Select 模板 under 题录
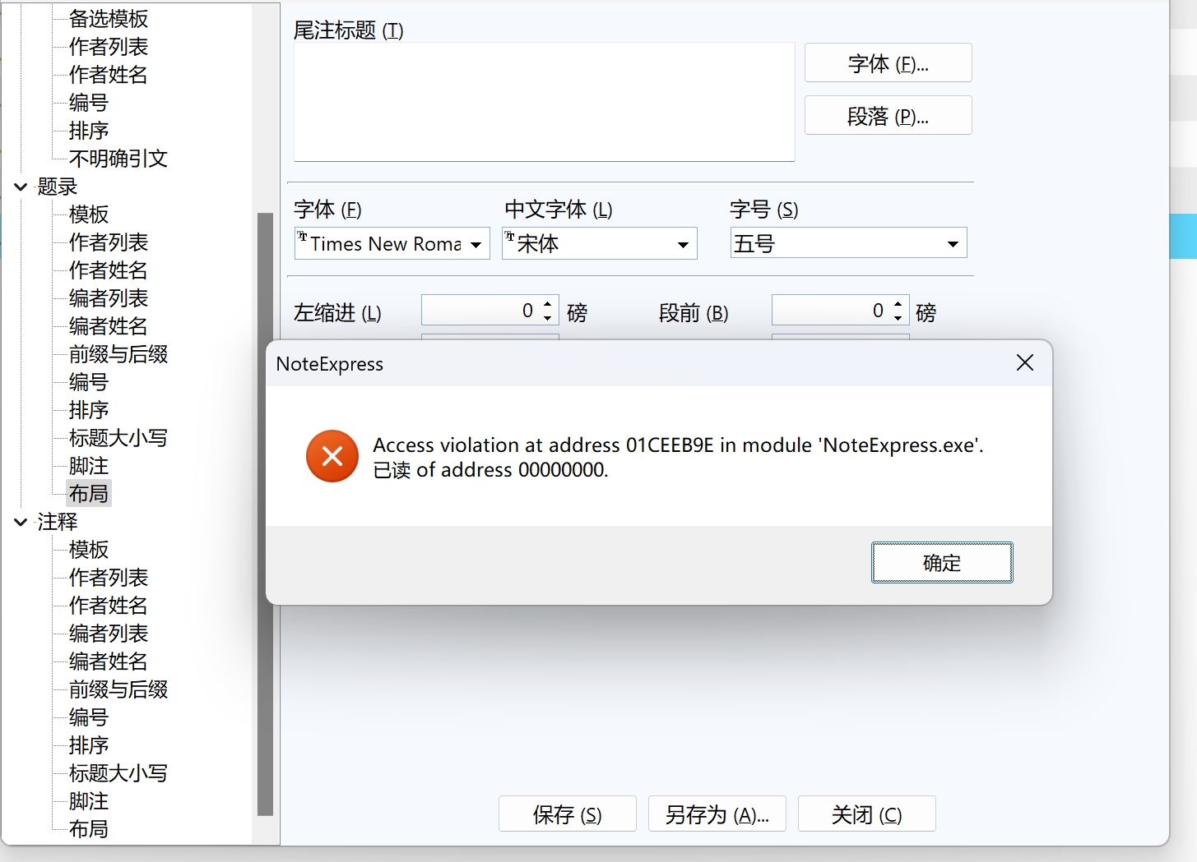 pos(89,214)
